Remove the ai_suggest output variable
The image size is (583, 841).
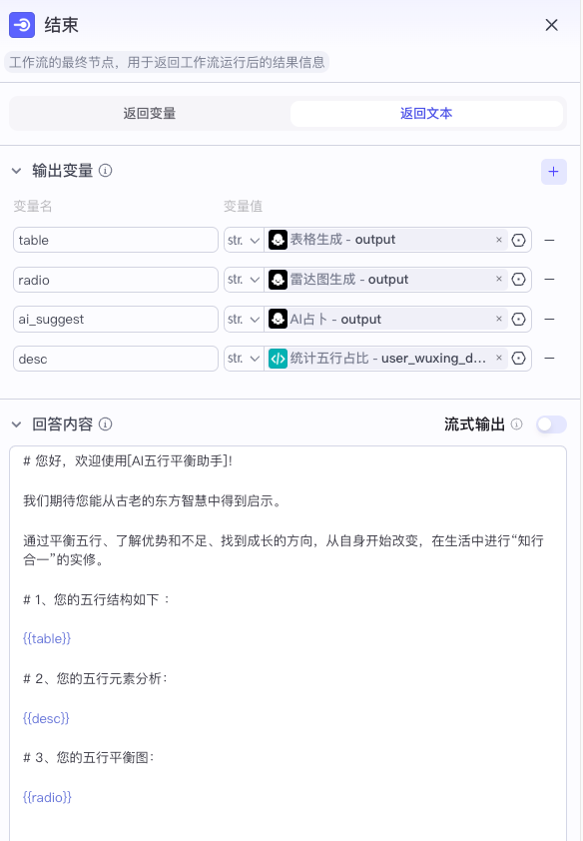click(x=549, y=320)
